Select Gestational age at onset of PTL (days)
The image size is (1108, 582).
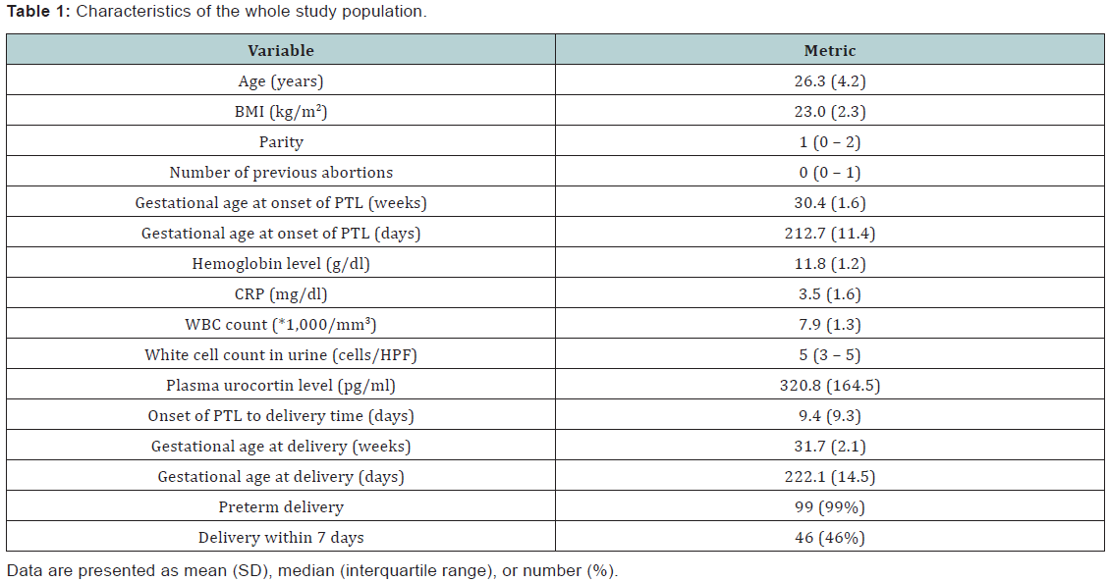[280, 233]
